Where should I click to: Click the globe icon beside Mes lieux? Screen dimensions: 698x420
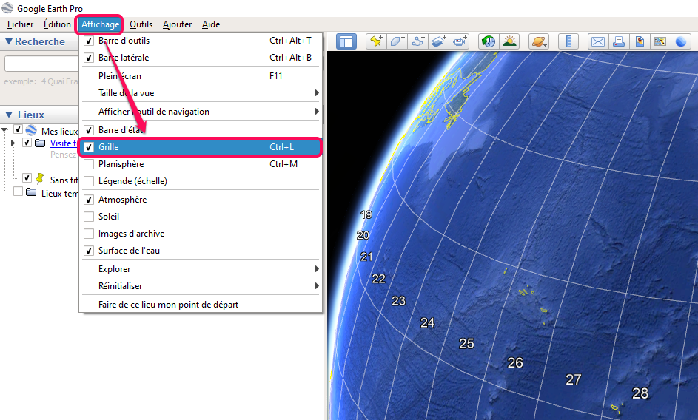[31, 130]
